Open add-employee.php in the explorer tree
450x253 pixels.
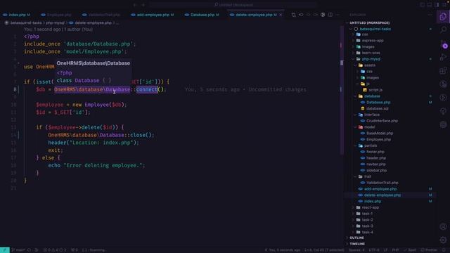[x=380, y=189]
